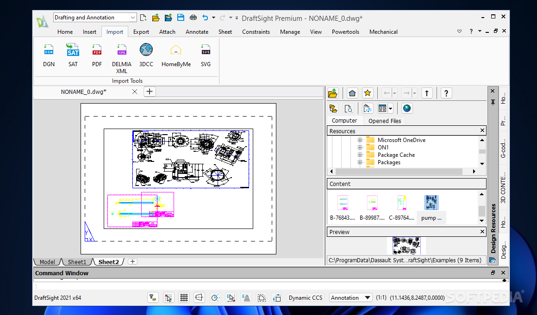537x315 pixels.
Task: Toggle Grid display in status bar
Action: [184, 297]
